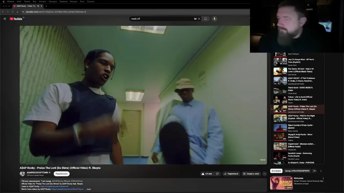Play A$AP ROCKY F**kin' Problems playlist item
Screen dimensions: 344x193
[297, 81]
